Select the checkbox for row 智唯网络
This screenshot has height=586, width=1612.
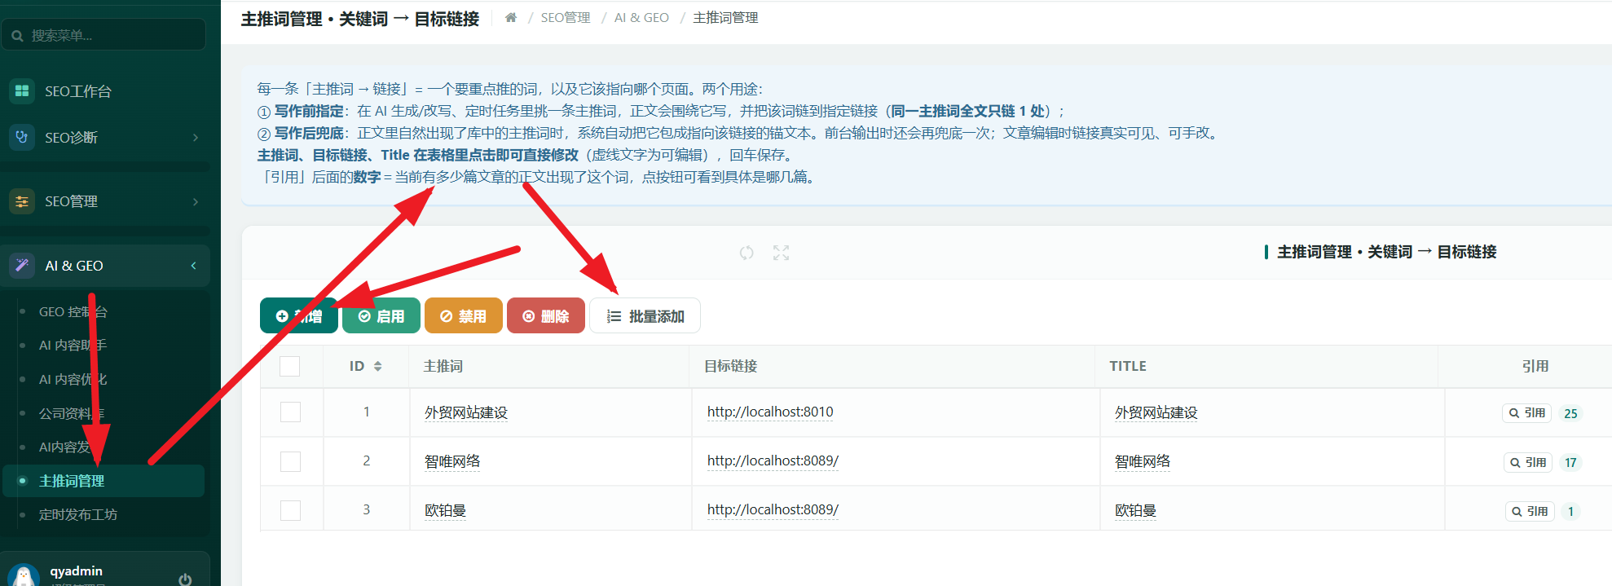290,461
